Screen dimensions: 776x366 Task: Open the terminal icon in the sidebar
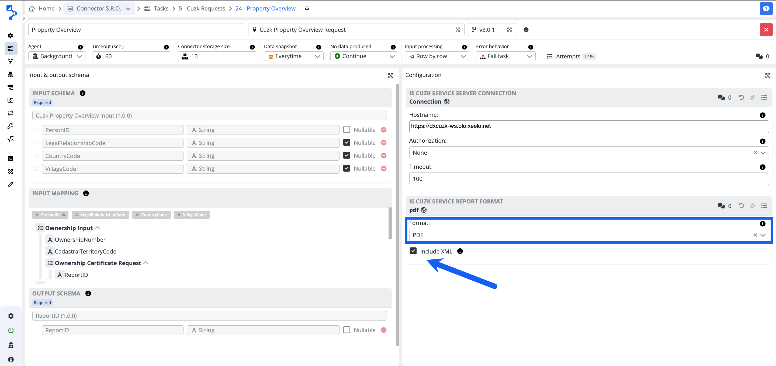pos(11,159)
